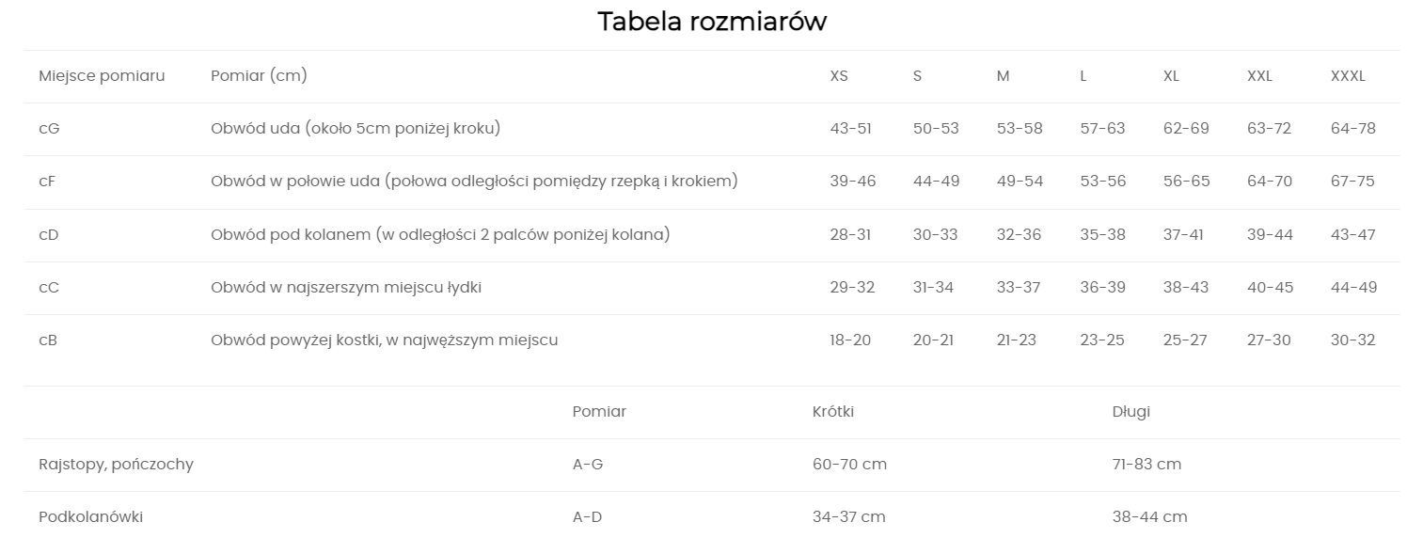Click the Tabela rozmiarów heading
1423x538 pixels.
[712, 22]
